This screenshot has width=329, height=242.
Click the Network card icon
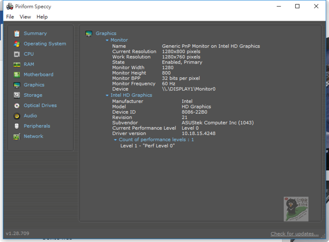17,137
